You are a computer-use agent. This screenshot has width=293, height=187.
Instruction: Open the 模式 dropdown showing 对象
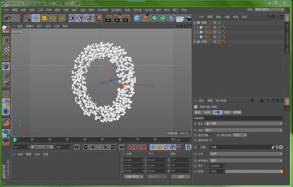pyautogui.click(x=244, y=123)
